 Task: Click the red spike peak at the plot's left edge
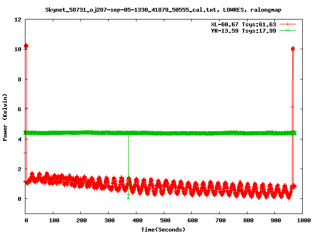pyautogui.click(x=26, y=46)
